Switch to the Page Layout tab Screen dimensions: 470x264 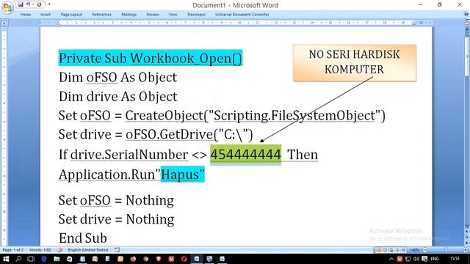(71, 15)
